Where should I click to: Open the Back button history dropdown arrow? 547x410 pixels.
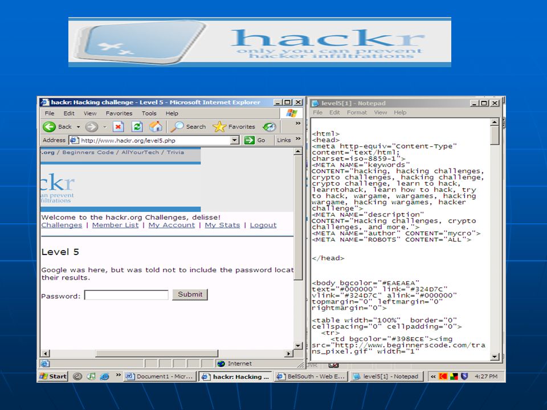[79, 127]
